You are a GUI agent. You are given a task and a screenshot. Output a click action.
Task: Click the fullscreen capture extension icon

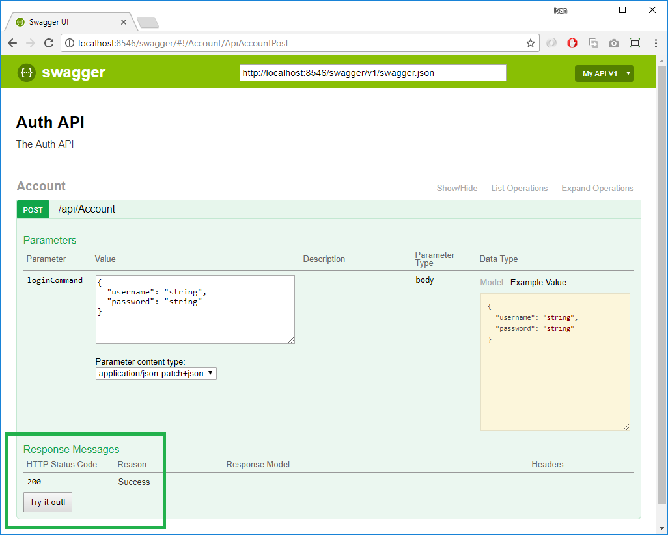pyautogui.click(x=635, y=43)
